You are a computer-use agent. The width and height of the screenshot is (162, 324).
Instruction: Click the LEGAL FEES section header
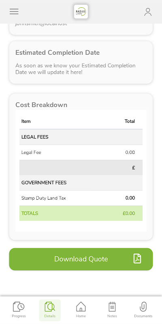[x=81, y=137]
